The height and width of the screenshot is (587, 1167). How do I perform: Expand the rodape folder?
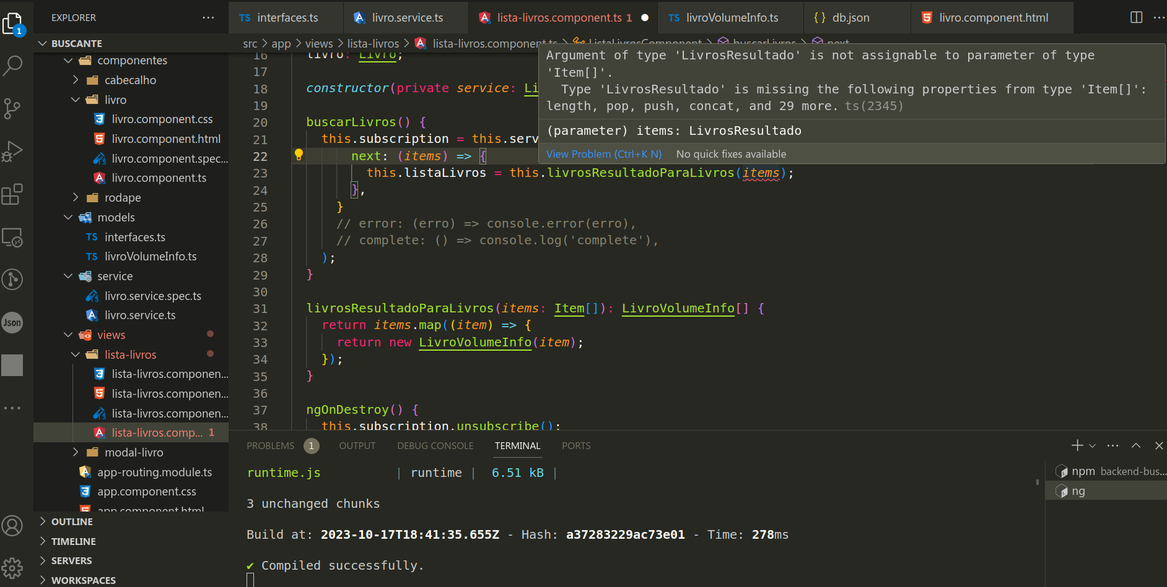click(x=131, y=197)
